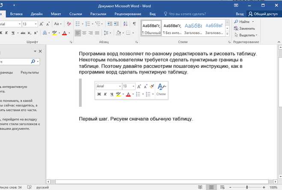Click Заменить button

[x=244, y=28]
